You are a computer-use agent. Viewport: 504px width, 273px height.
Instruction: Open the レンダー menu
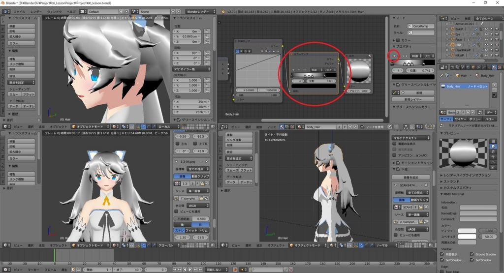(x=36, y=12)
